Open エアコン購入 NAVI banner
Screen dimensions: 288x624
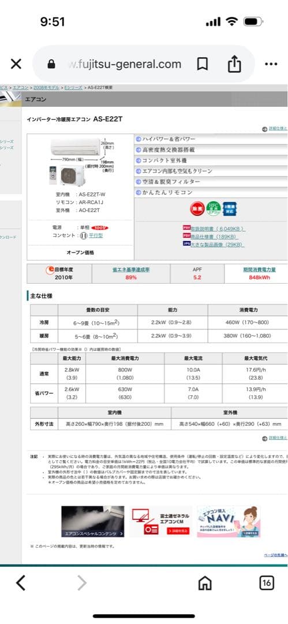click(229, 521)
